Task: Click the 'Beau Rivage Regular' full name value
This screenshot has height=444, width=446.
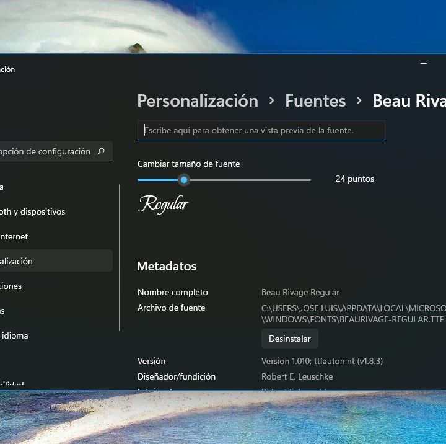Action: [x=300, y=292]
